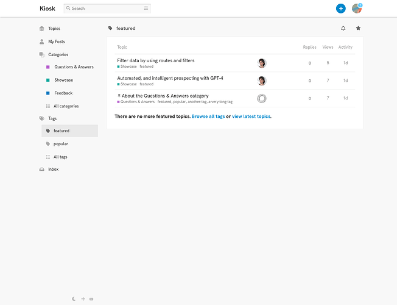Sort topics by Activity column

(x=345, y=47)
